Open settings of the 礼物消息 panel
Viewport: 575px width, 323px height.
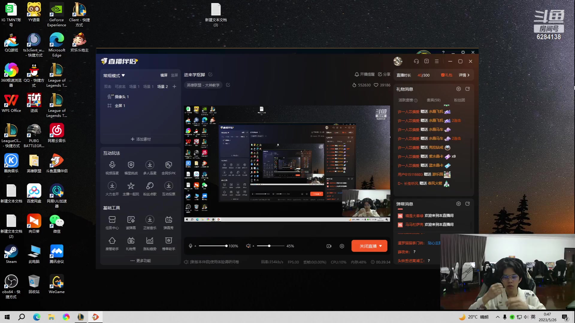(x=459, y=89)
